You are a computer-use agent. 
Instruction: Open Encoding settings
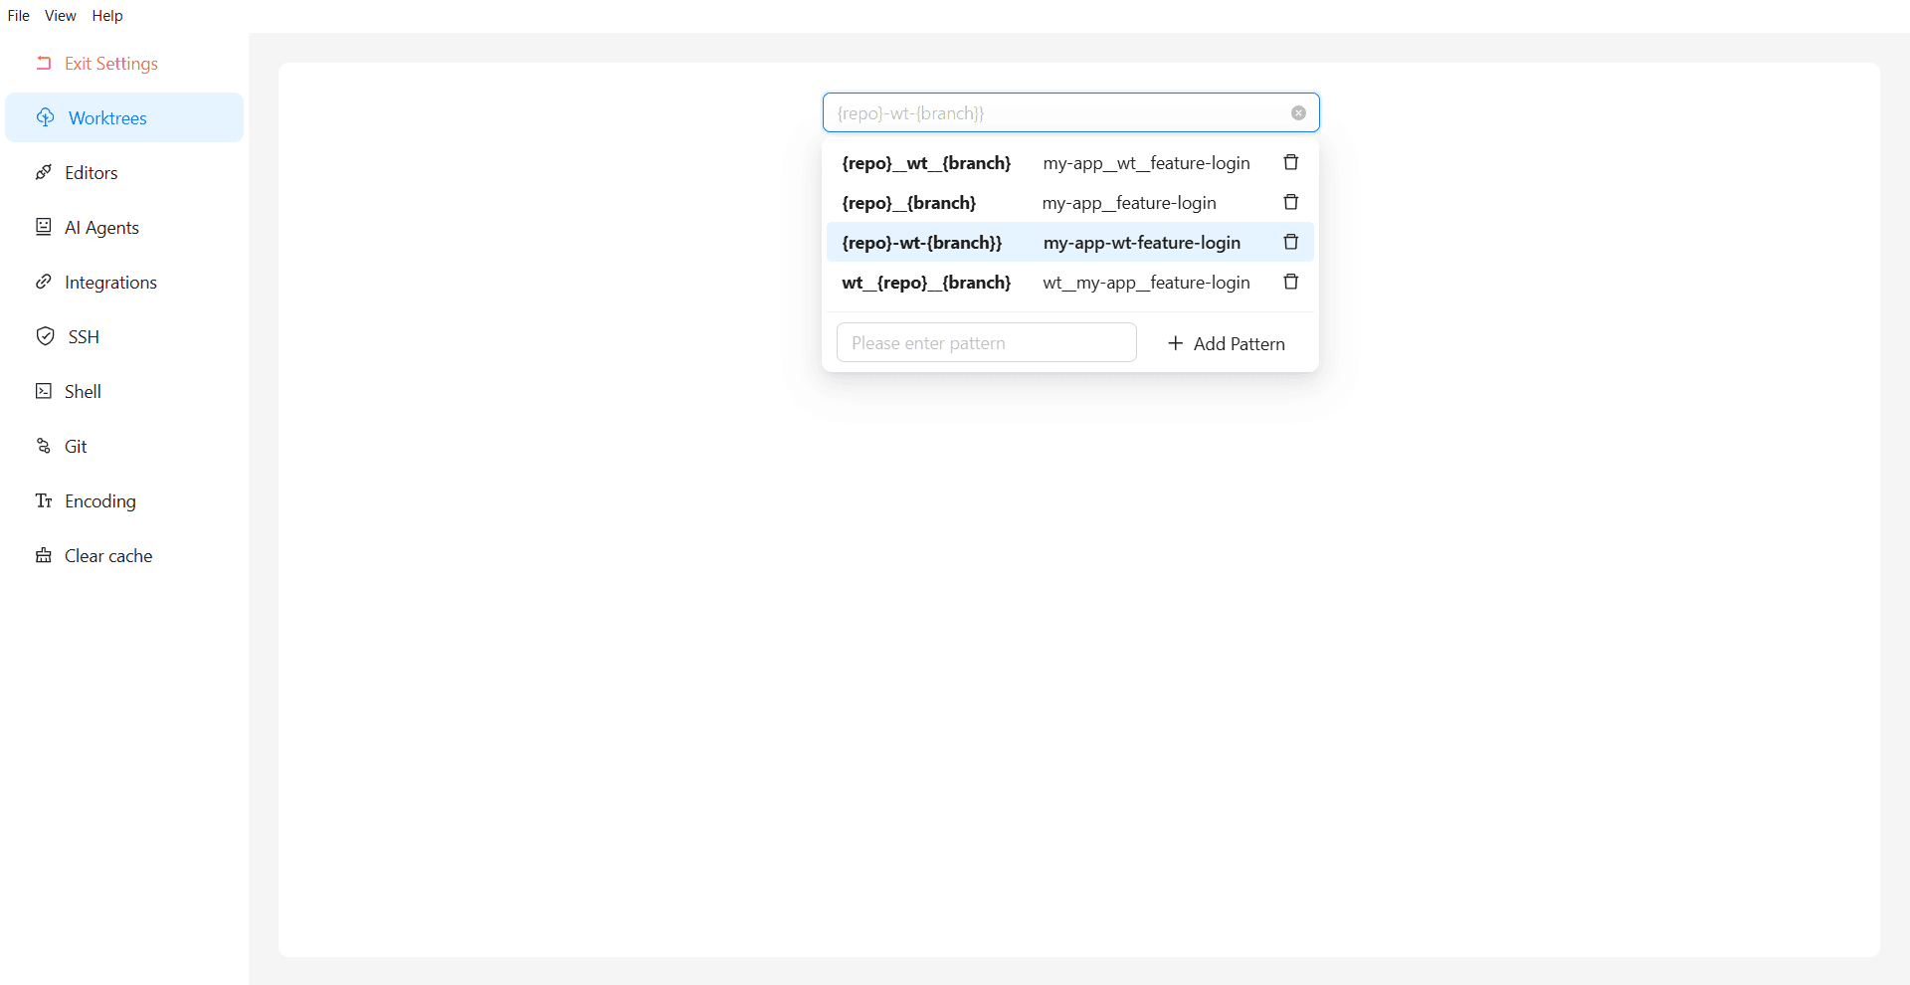click(x=124, y=500)
